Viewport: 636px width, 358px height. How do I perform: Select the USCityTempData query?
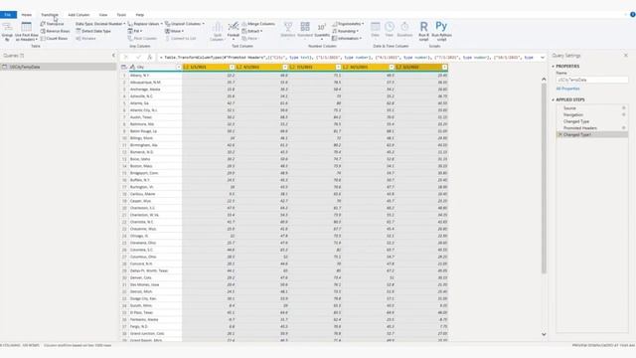click(58, 67)
